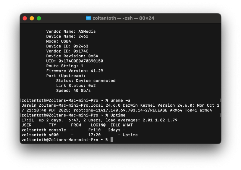The height and width of the screenshot is (170, 241).
Task: Click the 'USER' column header
Action: click(x=27, y=125)
